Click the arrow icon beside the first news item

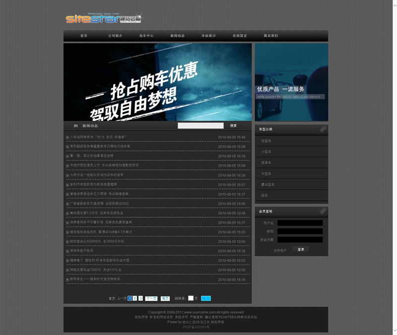pos(67,137)
